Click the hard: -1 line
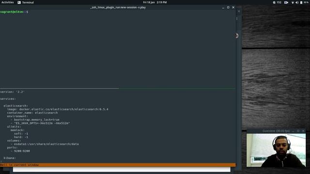The image size is (310, 174). coord(21,137)
